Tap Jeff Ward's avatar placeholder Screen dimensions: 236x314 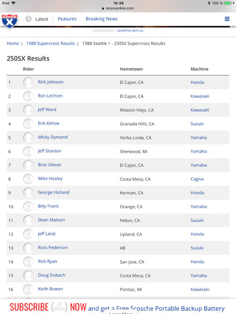click(28, 110)
